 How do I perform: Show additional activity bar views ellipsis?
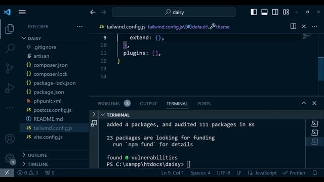pyautogui.click(x=10, y=108)
